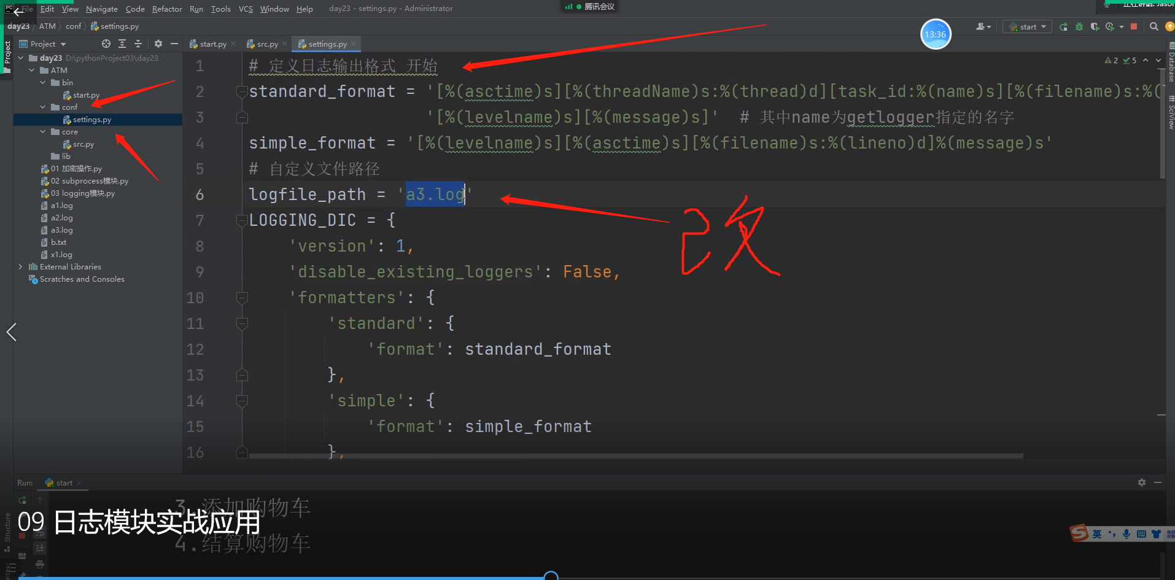Click the Rerun 'start' toolbar icon
1175x580 pixels.
coord(1063,26)
